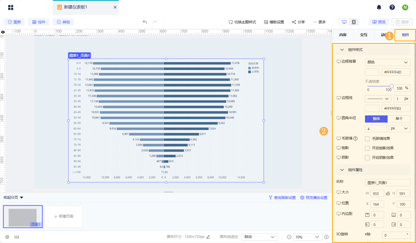Open the app grid menu icon
The image size is (416, 243).
(11, 7)
